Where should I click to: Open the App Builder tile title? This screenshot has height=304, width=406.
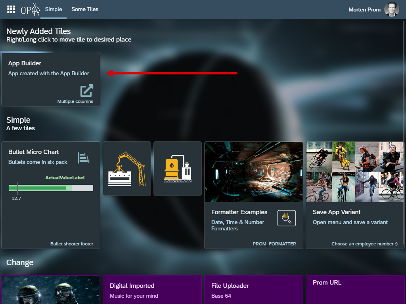coord(25,63)
